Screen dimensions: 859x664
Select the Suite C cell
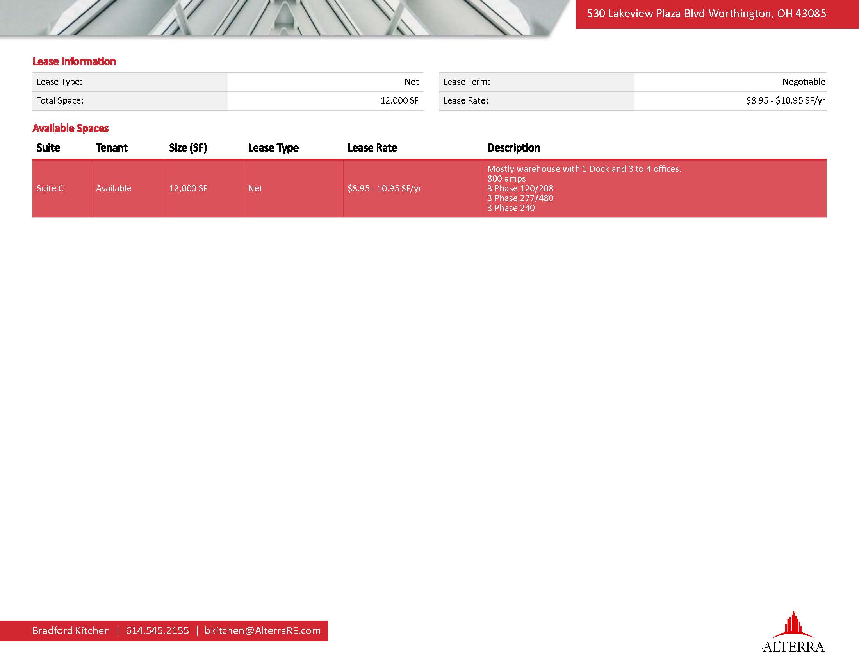click(50, 188)
